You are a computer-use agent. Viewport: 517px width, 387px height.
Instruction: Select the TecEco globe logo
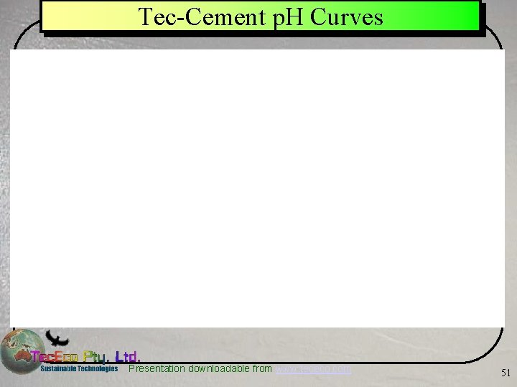(x=23, y=351)
